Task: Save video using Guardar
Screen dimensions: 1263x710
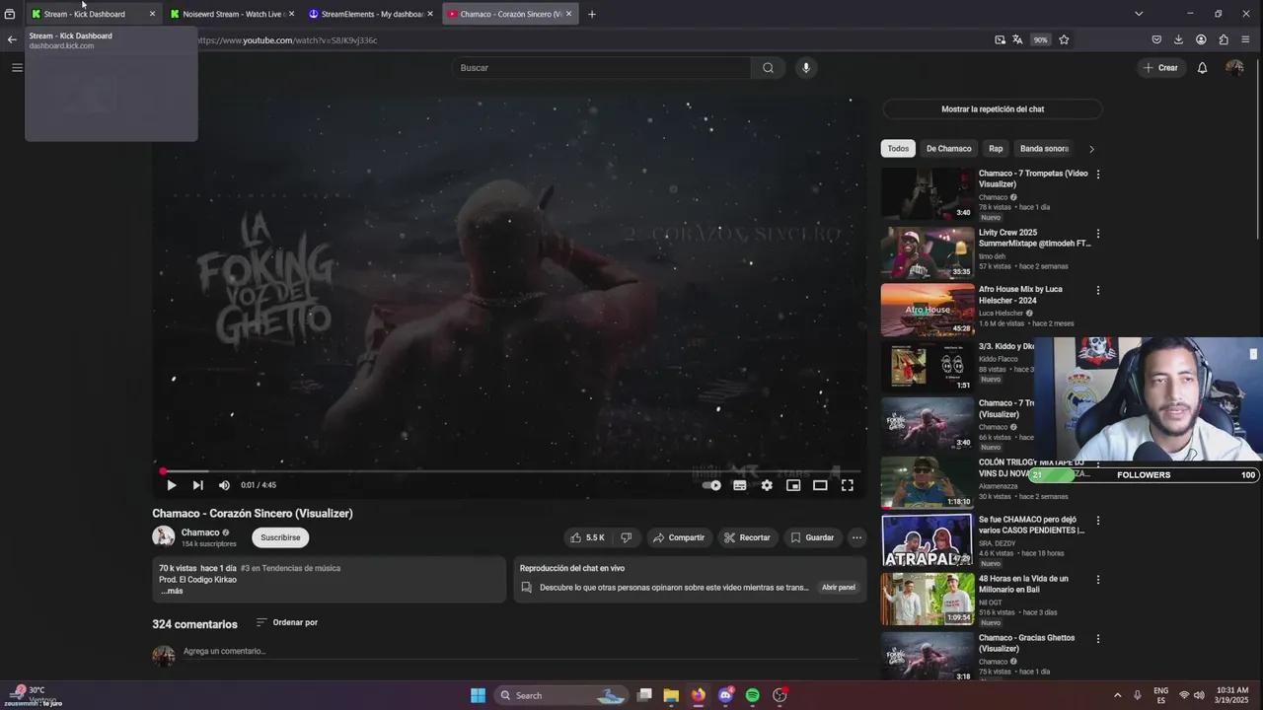Action: pos(812,537)
